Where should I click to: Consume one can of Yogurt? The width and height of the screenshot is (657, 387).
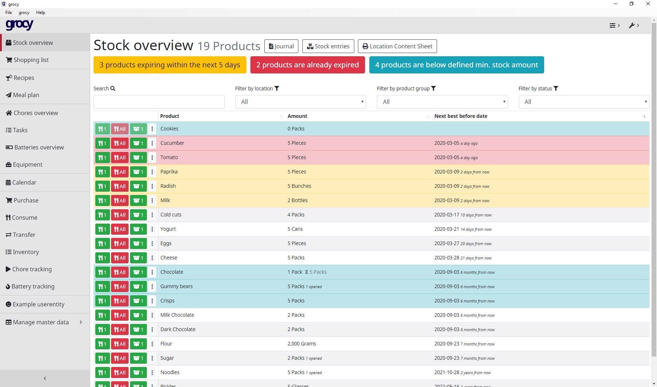(102, 229)
